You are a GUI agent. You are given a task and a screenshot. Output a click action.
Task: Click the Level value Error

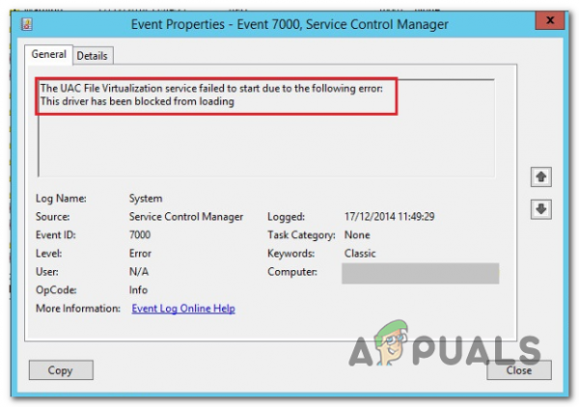140,253
